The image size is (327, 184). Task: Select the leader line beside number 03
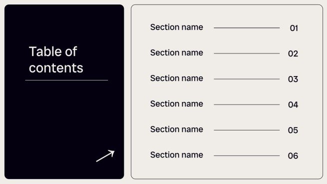tap(247, 79)
